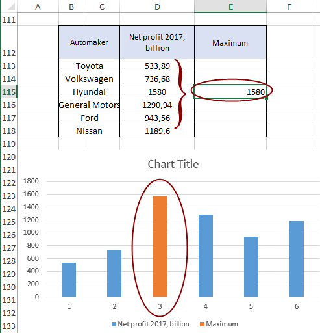The image size is (320, 333).
Task: Click the 1189,6 value cell
Action: [x=157, y=131]
